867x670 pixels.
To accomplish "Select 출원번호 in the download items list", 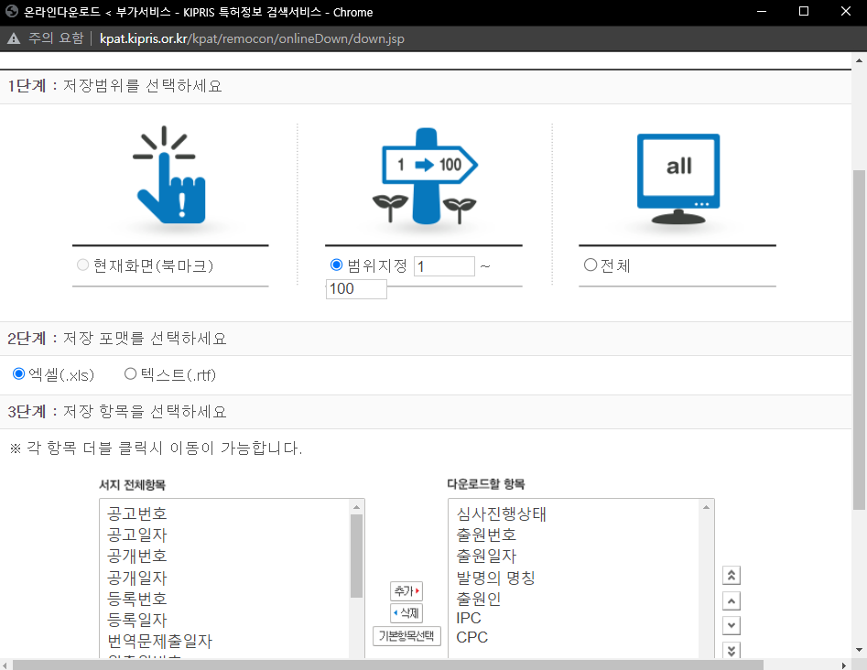I will click(x=486, y=535).
